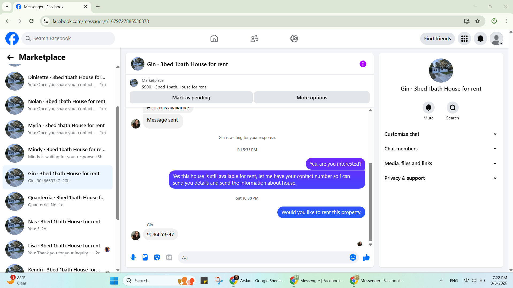
Task: Open Mindy conversation in list
Action: click(58, 153)
